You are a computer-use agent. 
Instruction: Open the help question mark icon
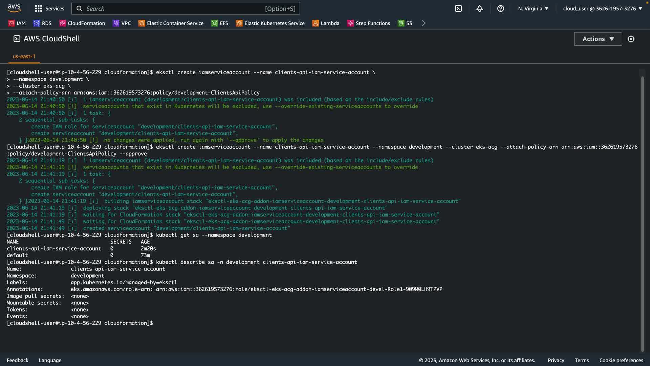(x=500, y=8)
